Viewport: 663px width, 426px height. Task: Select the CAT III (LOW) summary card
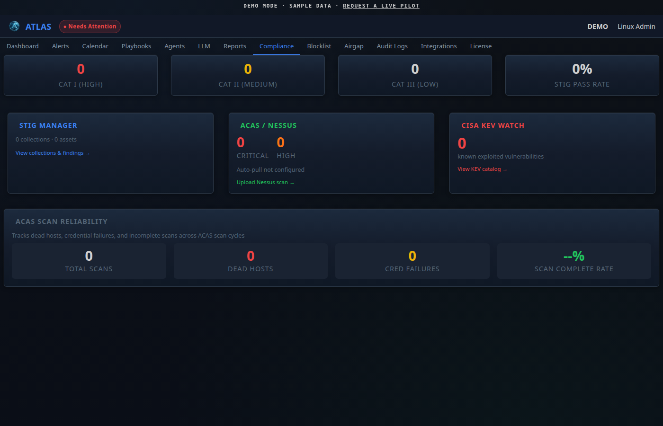click(415, 75)
